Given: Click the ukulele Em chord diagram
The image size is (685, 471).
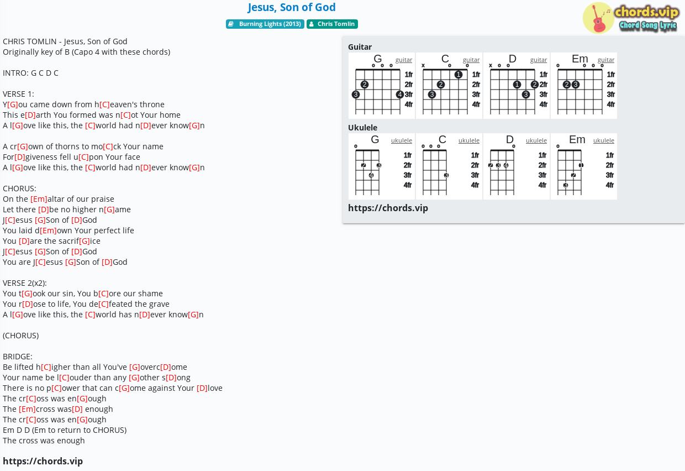Looking at the screenshot, I should (584, 166).
